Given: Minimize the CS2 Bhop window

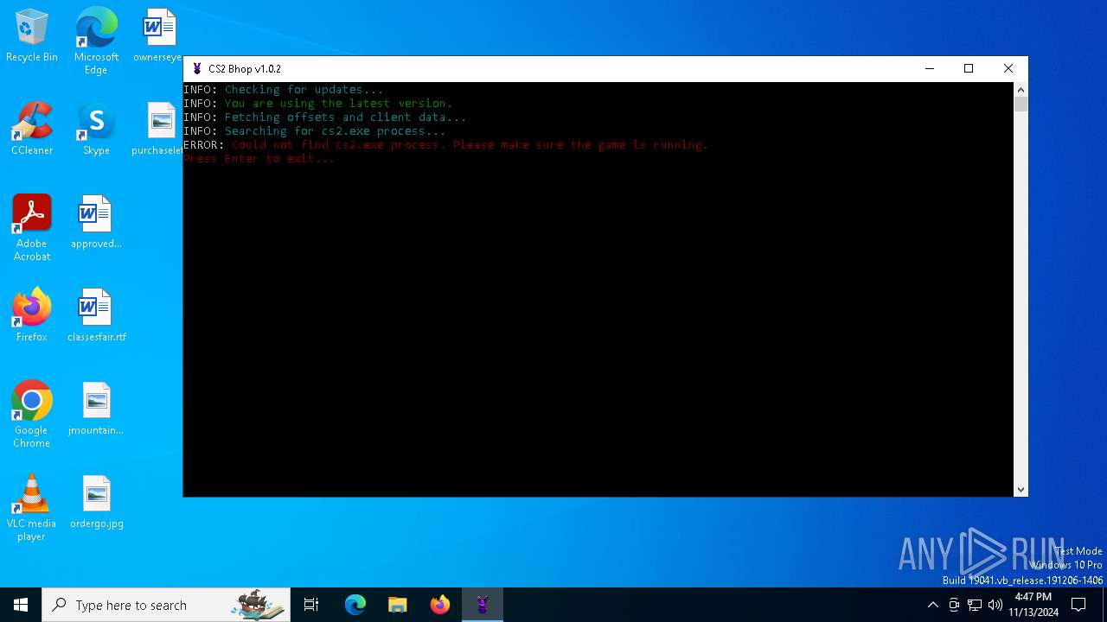Looking at the screenshot, I should [930, 69].
